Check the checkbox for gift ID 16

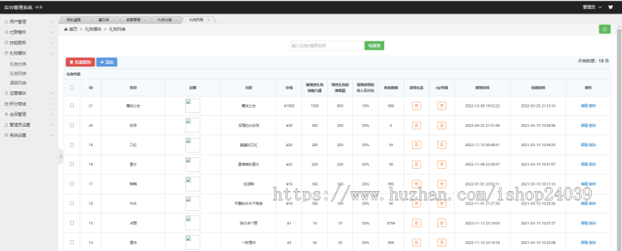point(72,203)
